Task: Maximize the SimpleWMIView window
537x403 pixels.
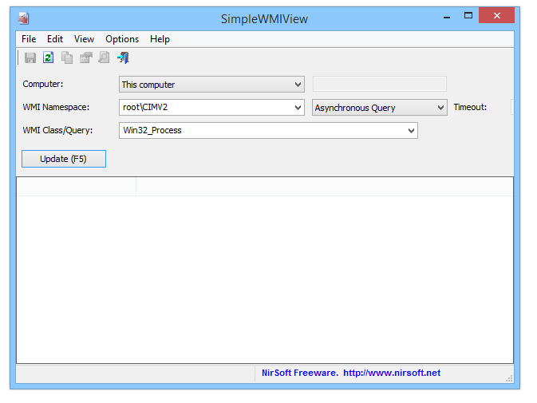Action: 468,16
